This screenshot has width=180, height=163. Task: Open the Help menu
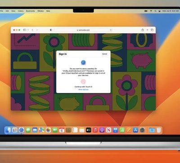tap(48, 11)
